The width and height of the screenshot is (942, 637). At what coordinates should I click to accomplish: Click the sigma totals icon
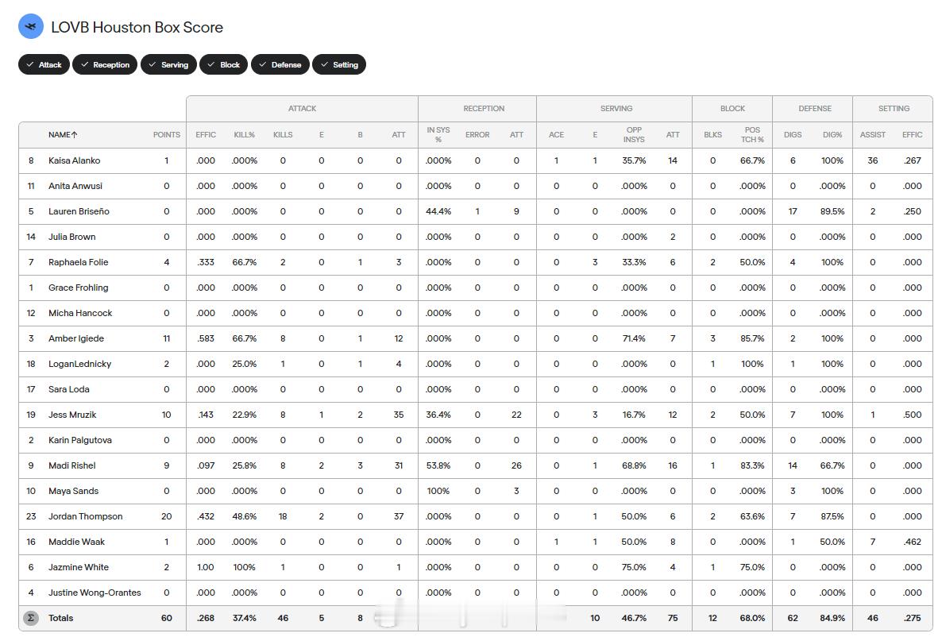click(x=31, y=618)
